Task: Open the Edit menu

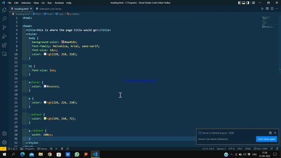Action: 16,3
